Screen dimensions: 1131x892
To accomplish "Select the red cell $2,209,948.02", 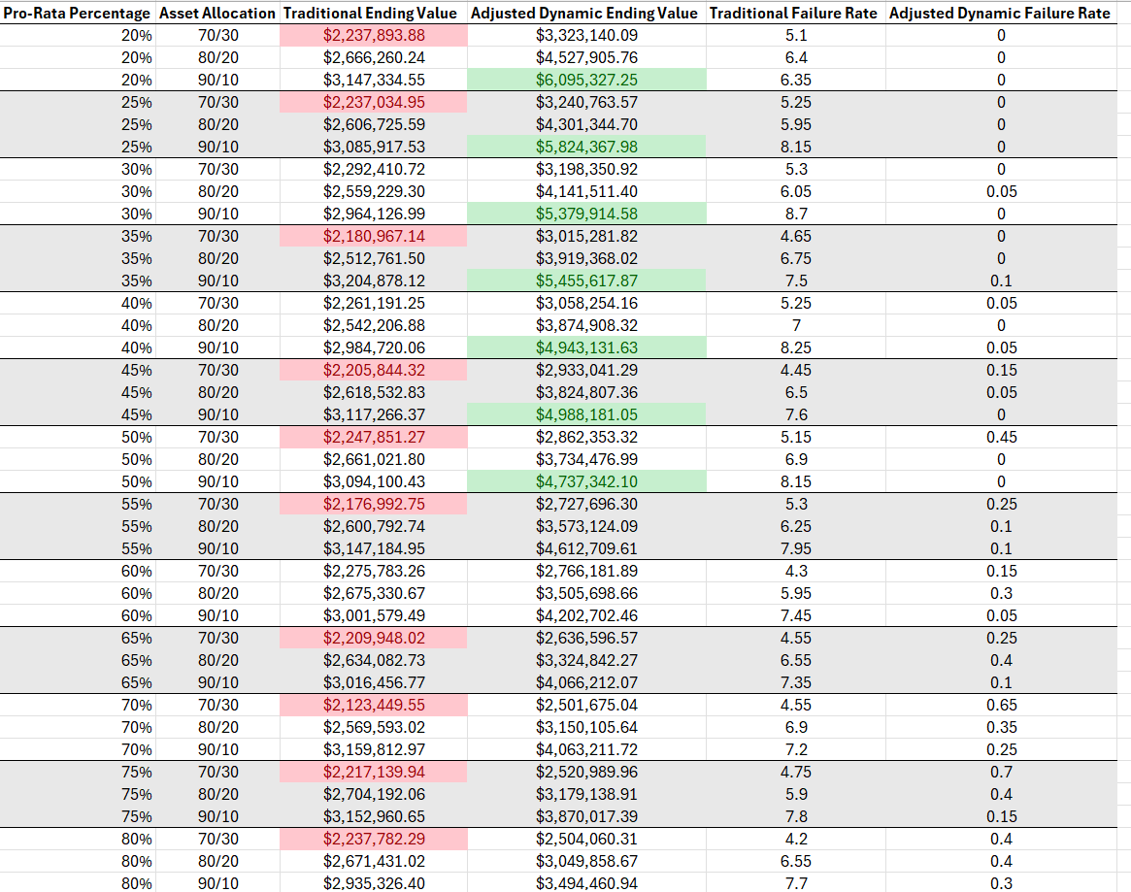I will tap(373, 638).
